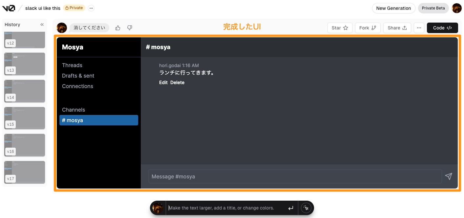Edit the lunch message
This screenshot has height=218, width=464.
pos(163,82)
